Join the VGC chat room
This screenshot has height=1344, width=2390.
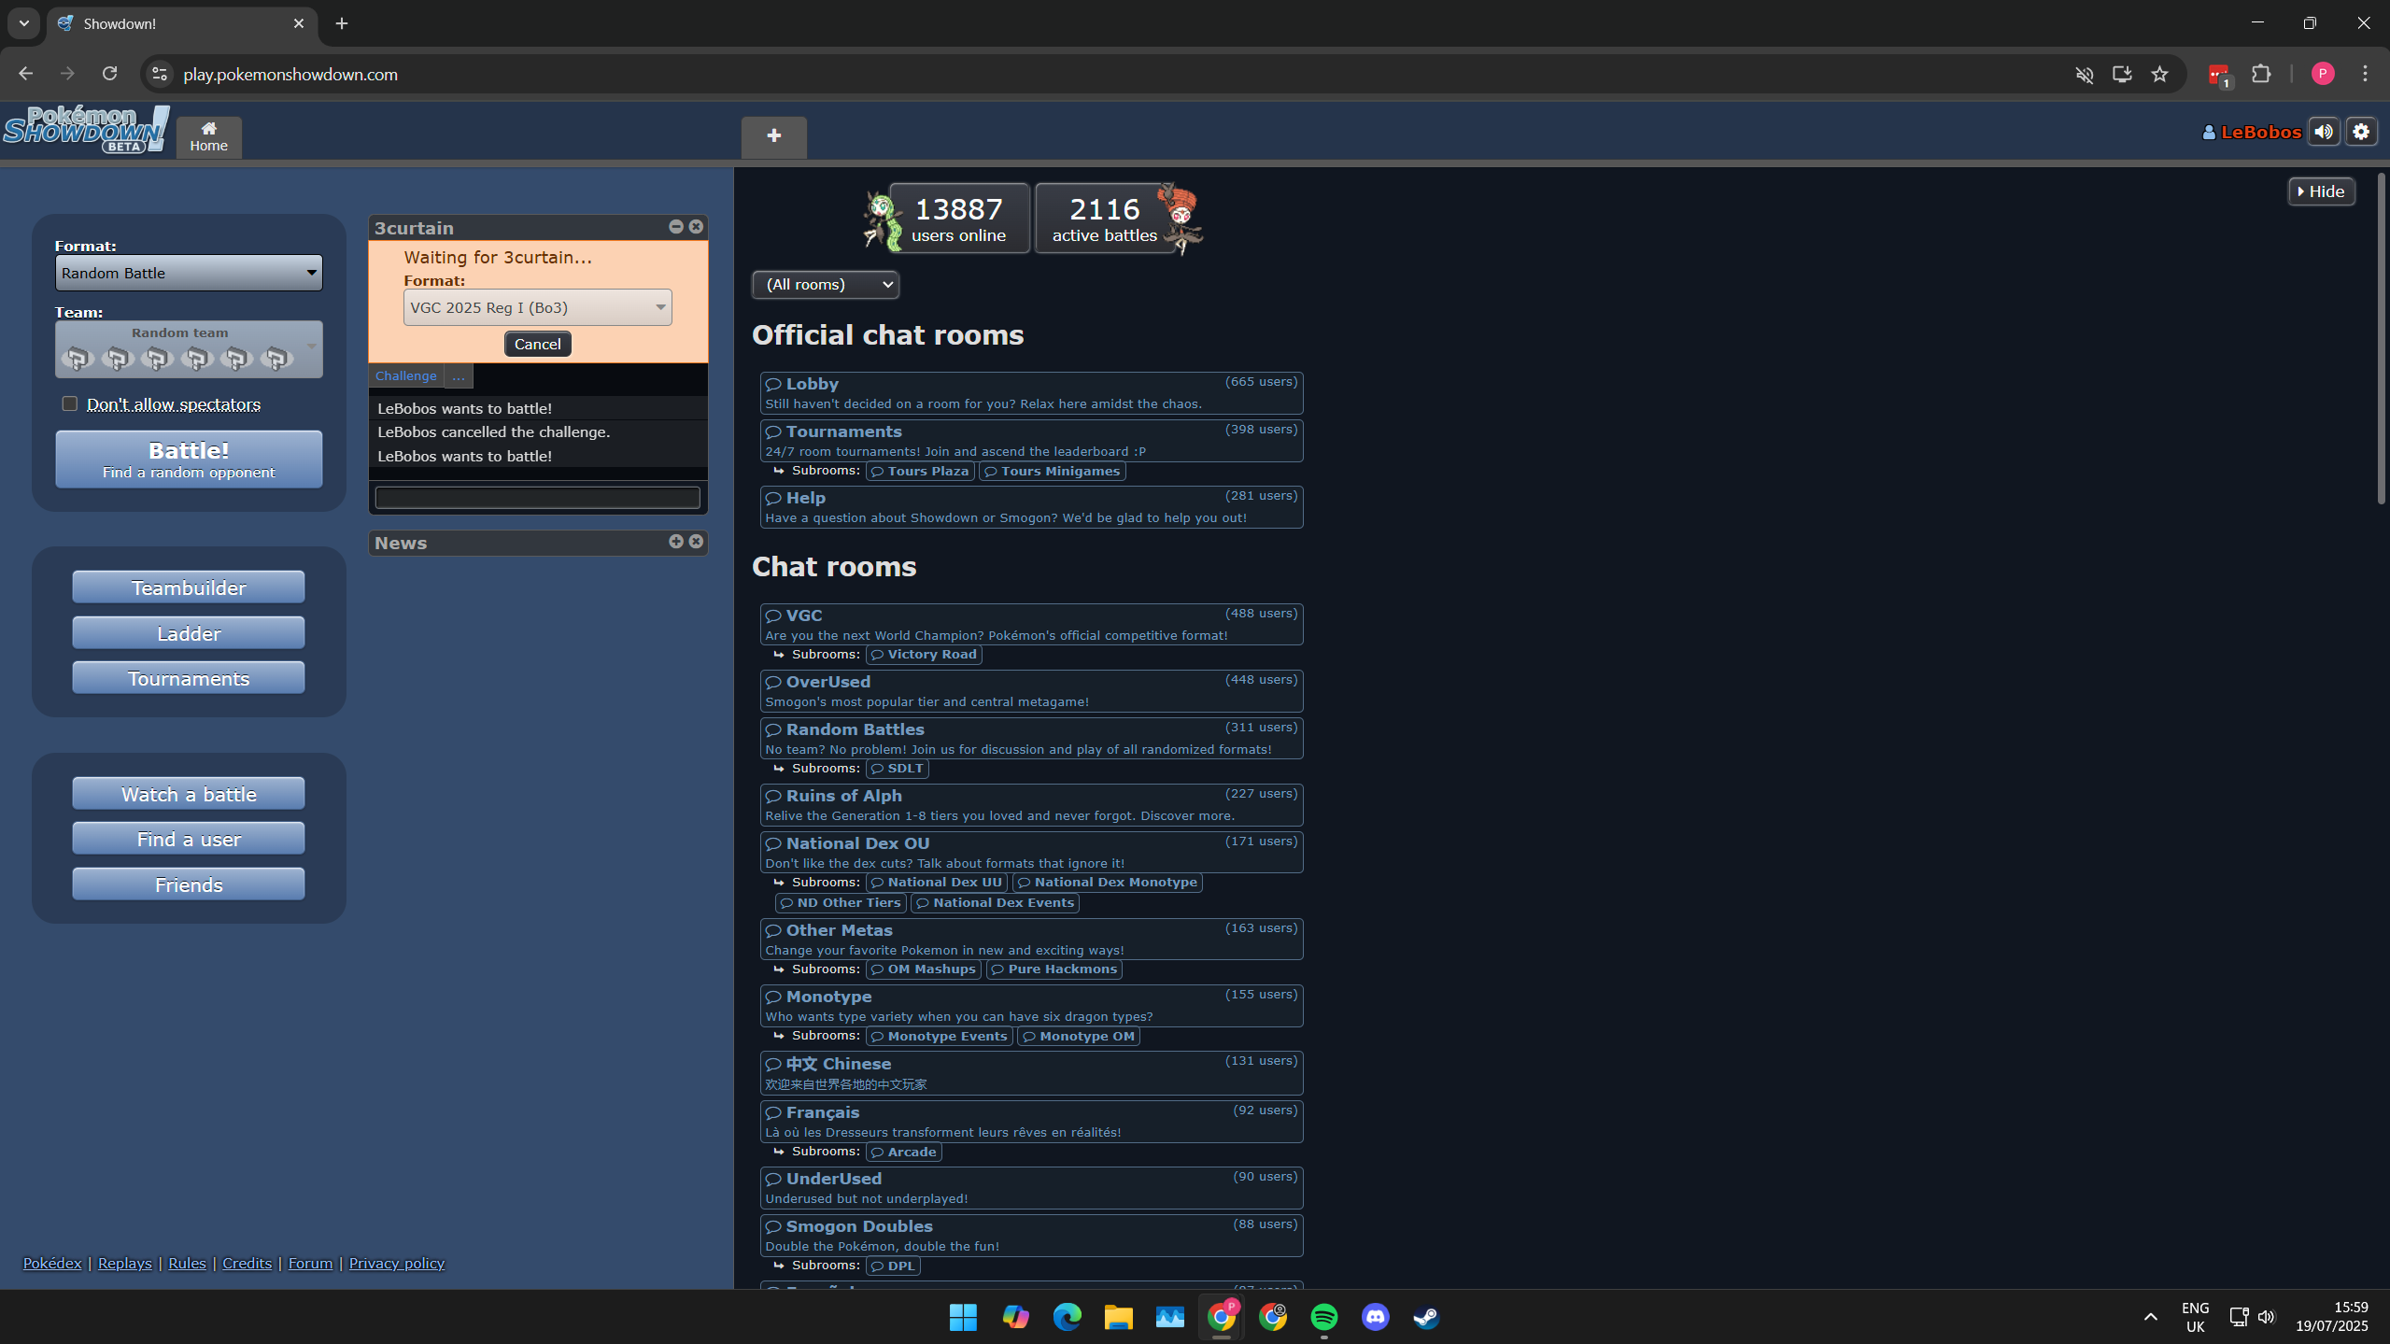(x=1031, y=625)
